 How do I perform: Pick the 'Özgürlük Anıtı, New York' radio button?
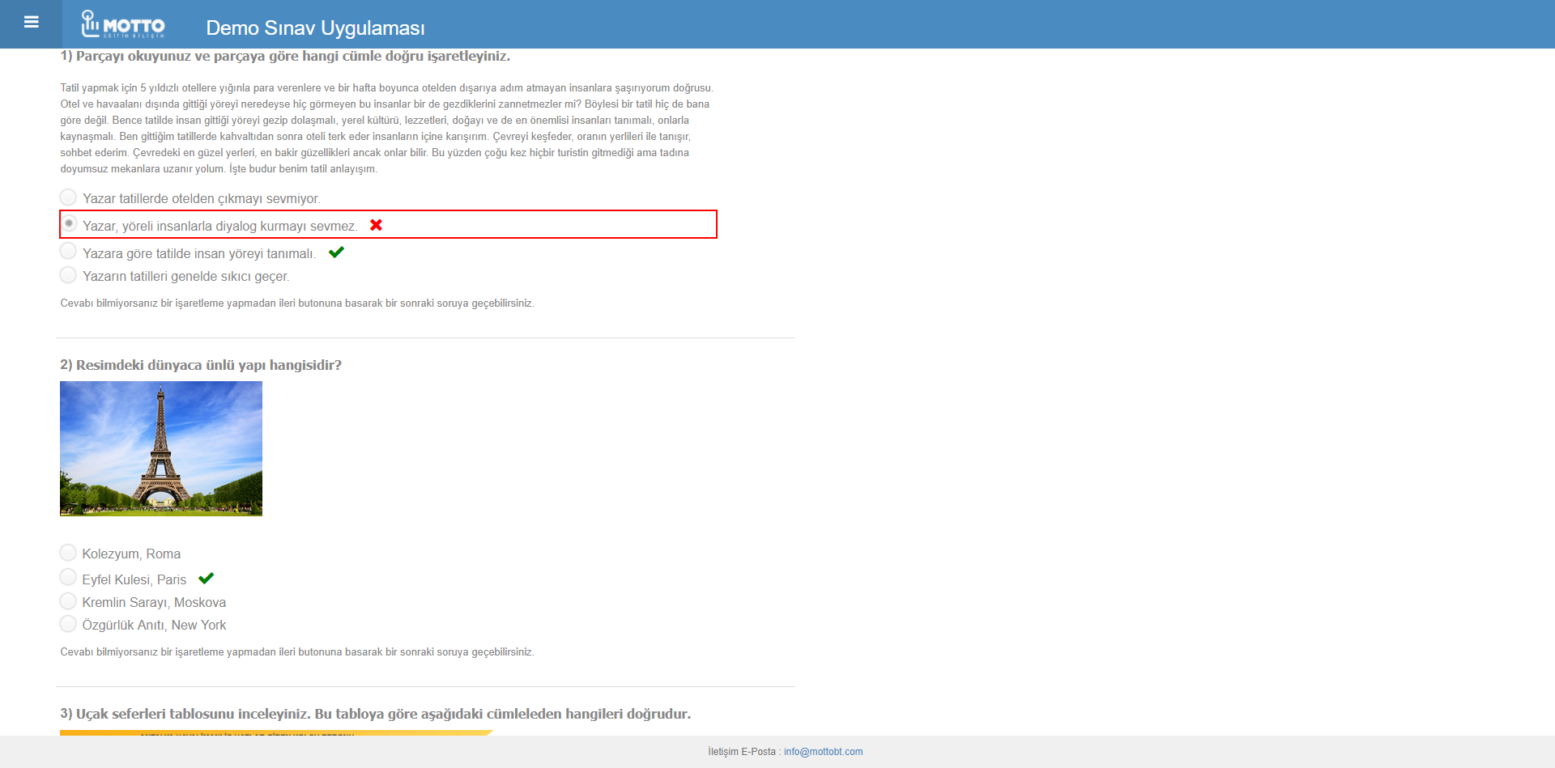[69, 624]
